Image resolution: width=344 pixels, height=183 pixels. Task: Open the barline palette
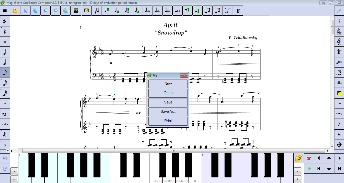click(339, 83)
